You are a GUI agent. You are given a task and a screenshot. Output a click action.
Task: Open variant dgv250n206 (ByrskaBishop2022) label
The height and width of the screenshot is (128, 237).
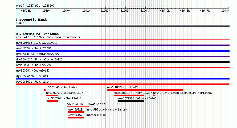click(x=39, y=59)
